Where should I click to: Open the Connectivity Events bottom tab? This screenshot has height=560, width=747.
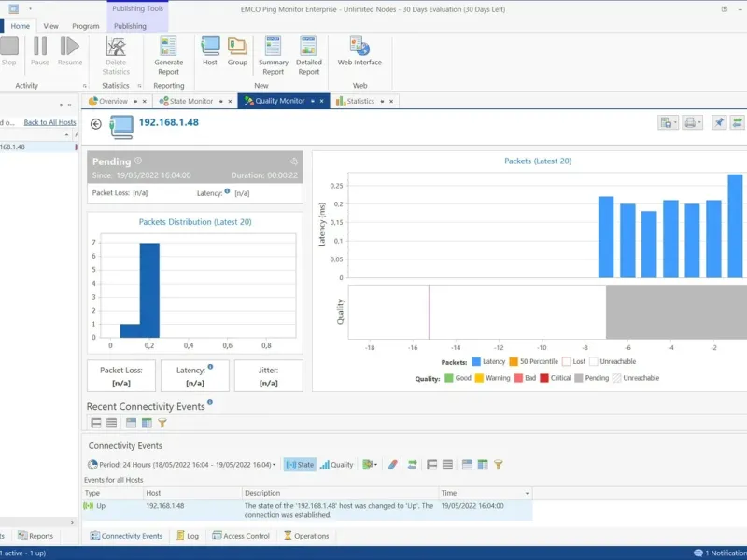point(126,536)
